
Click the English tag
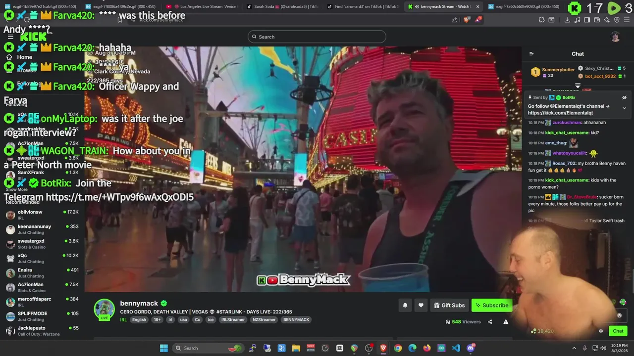pos(139,320)
